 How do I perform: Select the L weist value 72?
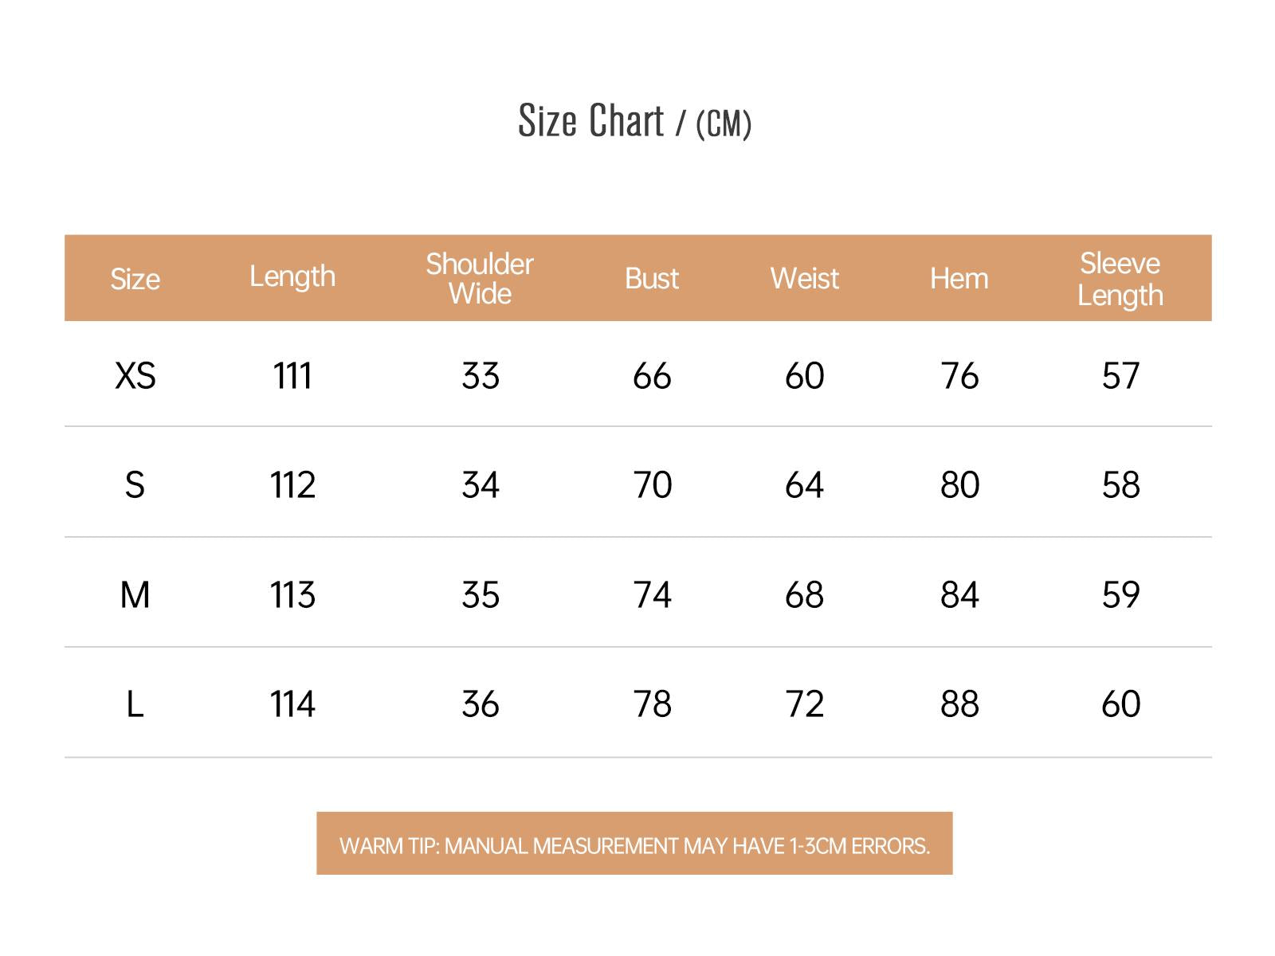[x=804, y=704]
